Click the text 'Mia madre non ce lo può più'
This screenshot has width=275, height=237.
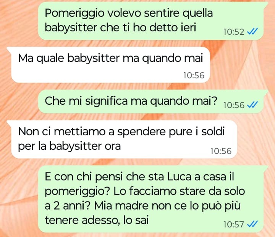coord(167,206)
